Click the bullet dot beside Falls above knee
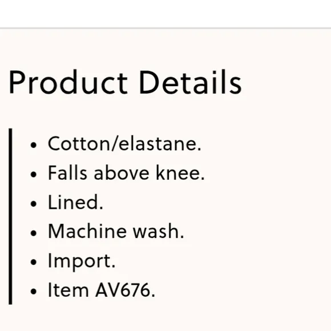This screenshot has width=331, height=331. point(34,175)
